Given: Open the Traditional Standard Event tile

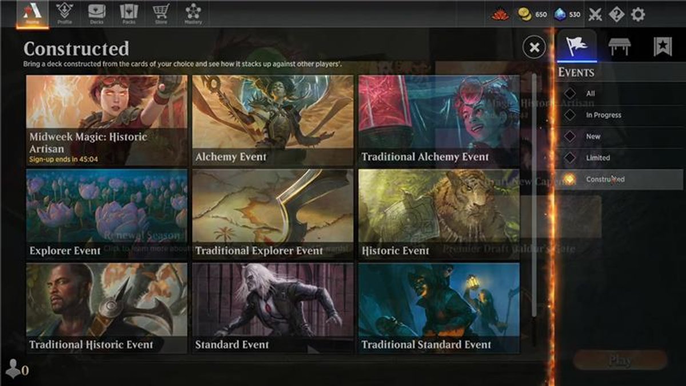Looking at the screenshot, I should coord(439,308).
